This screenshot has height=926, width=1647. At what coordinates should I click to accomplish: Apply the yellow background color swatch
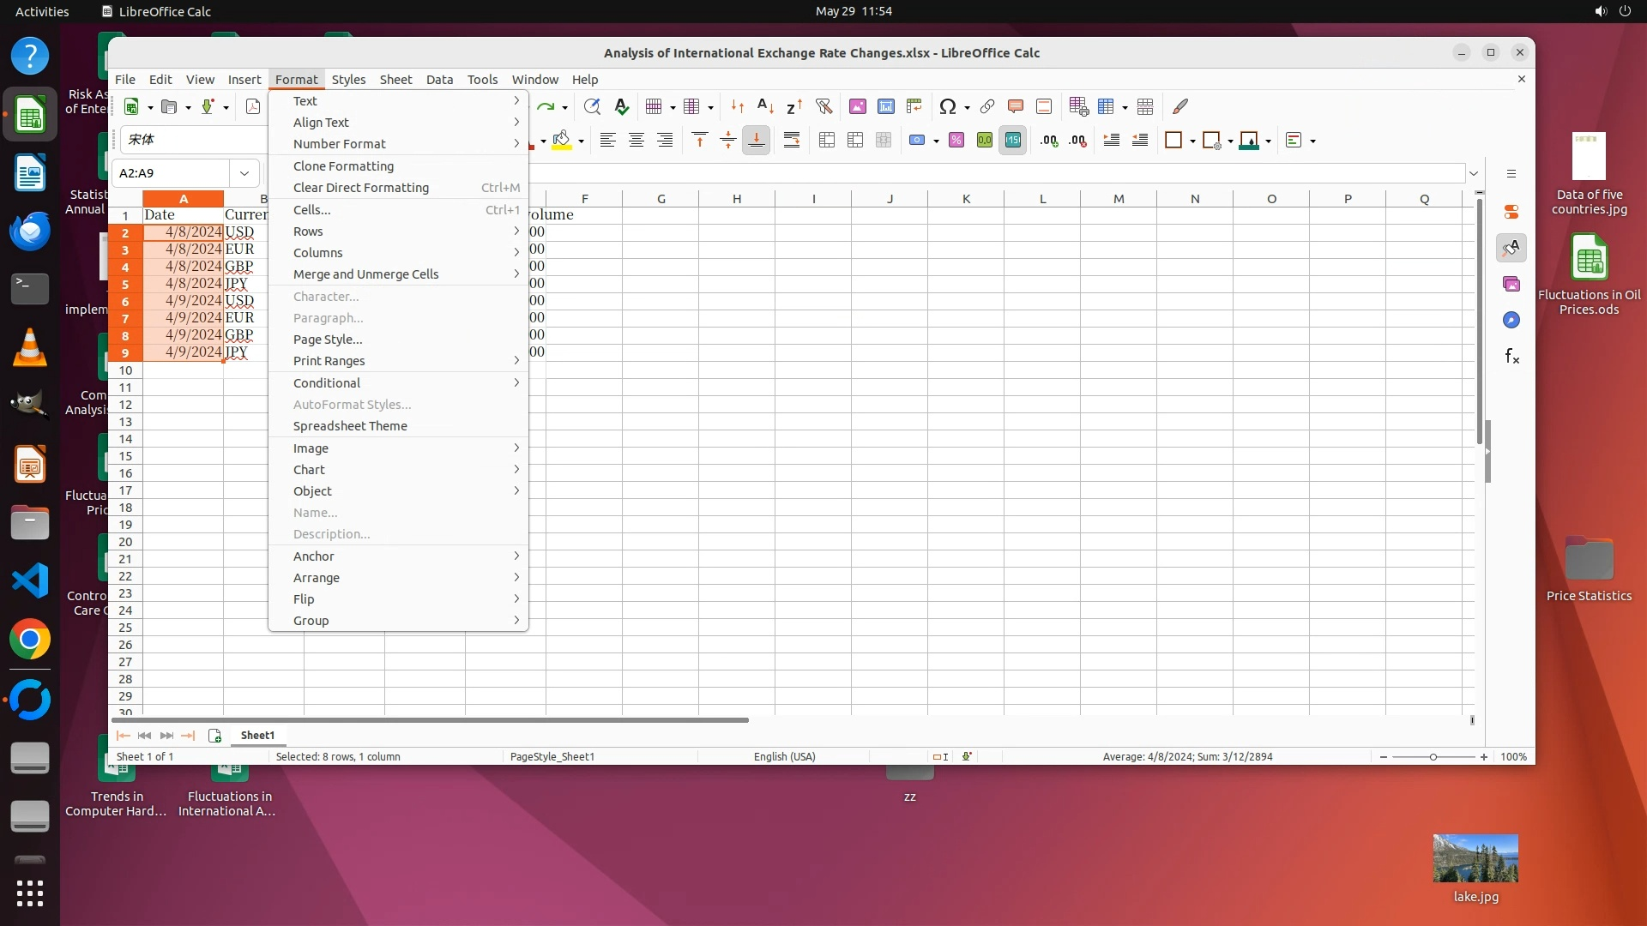click(562, 141)
